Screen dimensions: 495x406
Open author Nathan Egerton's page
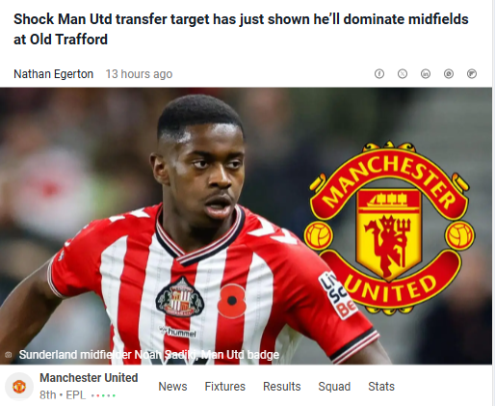click(53, 74)
